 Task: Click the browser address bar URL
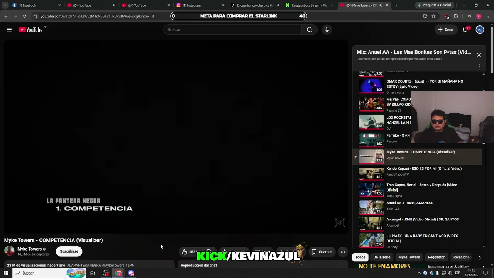click(x=97, y=16)
